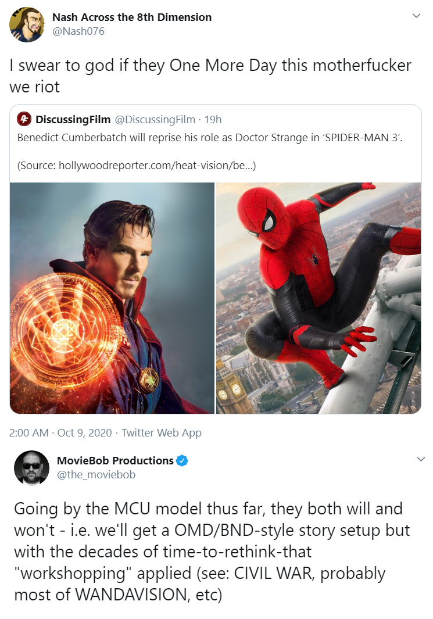Click MovieBob's blue verified badge
This screenshot has height=619, width=433.
pyautogui.click(x=182, y=461)
